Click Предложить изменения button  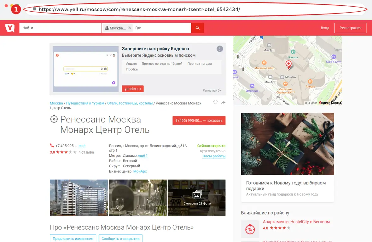click(73, 238)
